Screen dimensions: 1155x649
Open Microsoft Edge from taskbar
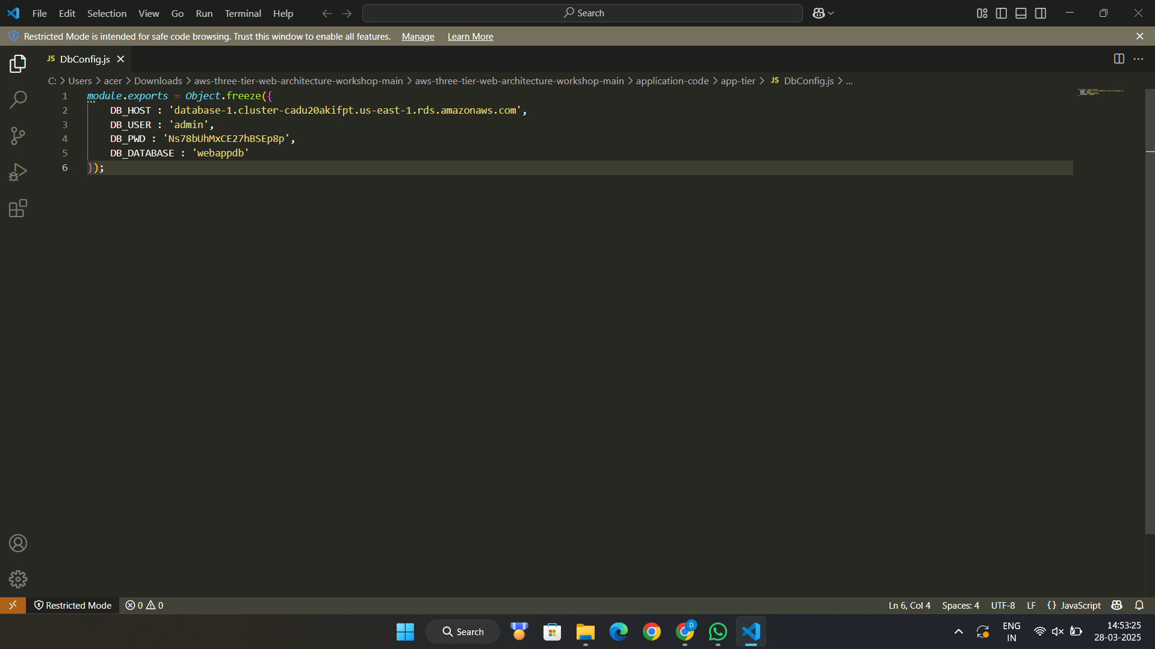point(618,632)
